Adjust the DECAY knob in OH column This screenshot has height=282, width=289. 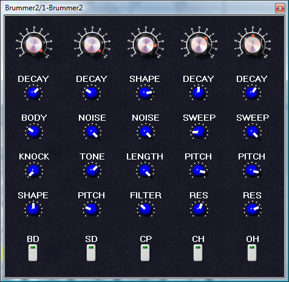click(252, 93)
